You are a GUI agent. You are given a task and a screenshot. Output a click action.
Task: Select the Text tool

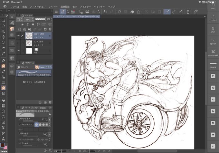(x=3, y=139)
